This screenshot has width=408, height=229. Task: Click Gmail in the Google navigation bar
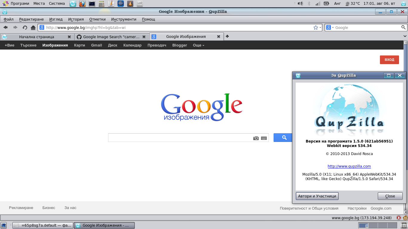point(96,45)
